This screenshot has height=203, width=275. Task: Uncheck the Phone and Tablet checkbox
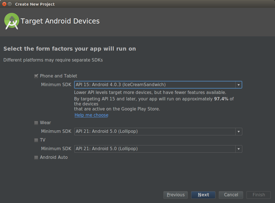[x=36, y=76]
